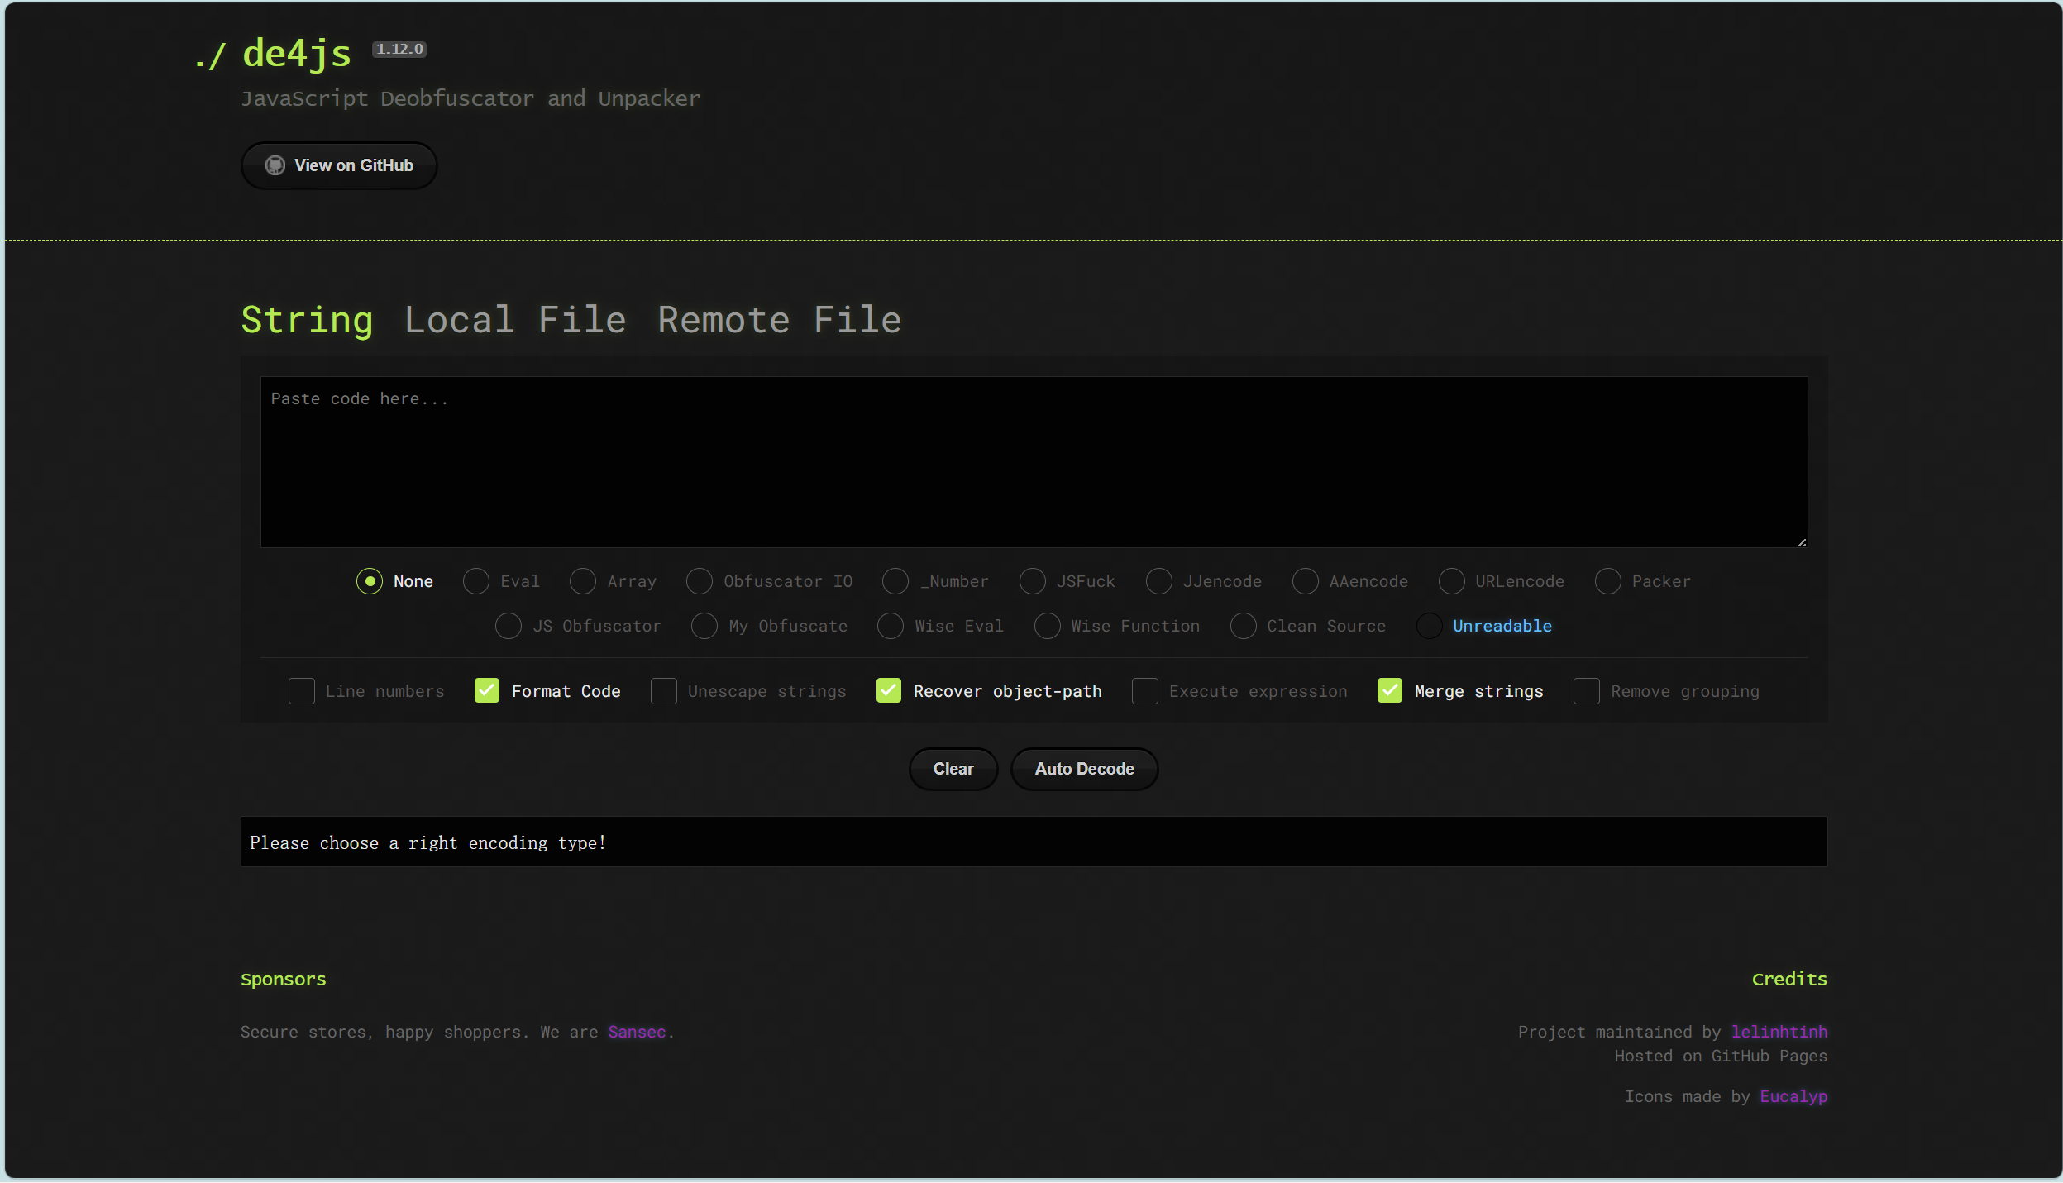This screenshot has width=2063, height=1183.
Task: Turn on the Execute expression checkbox
Action: (1145, 691)
